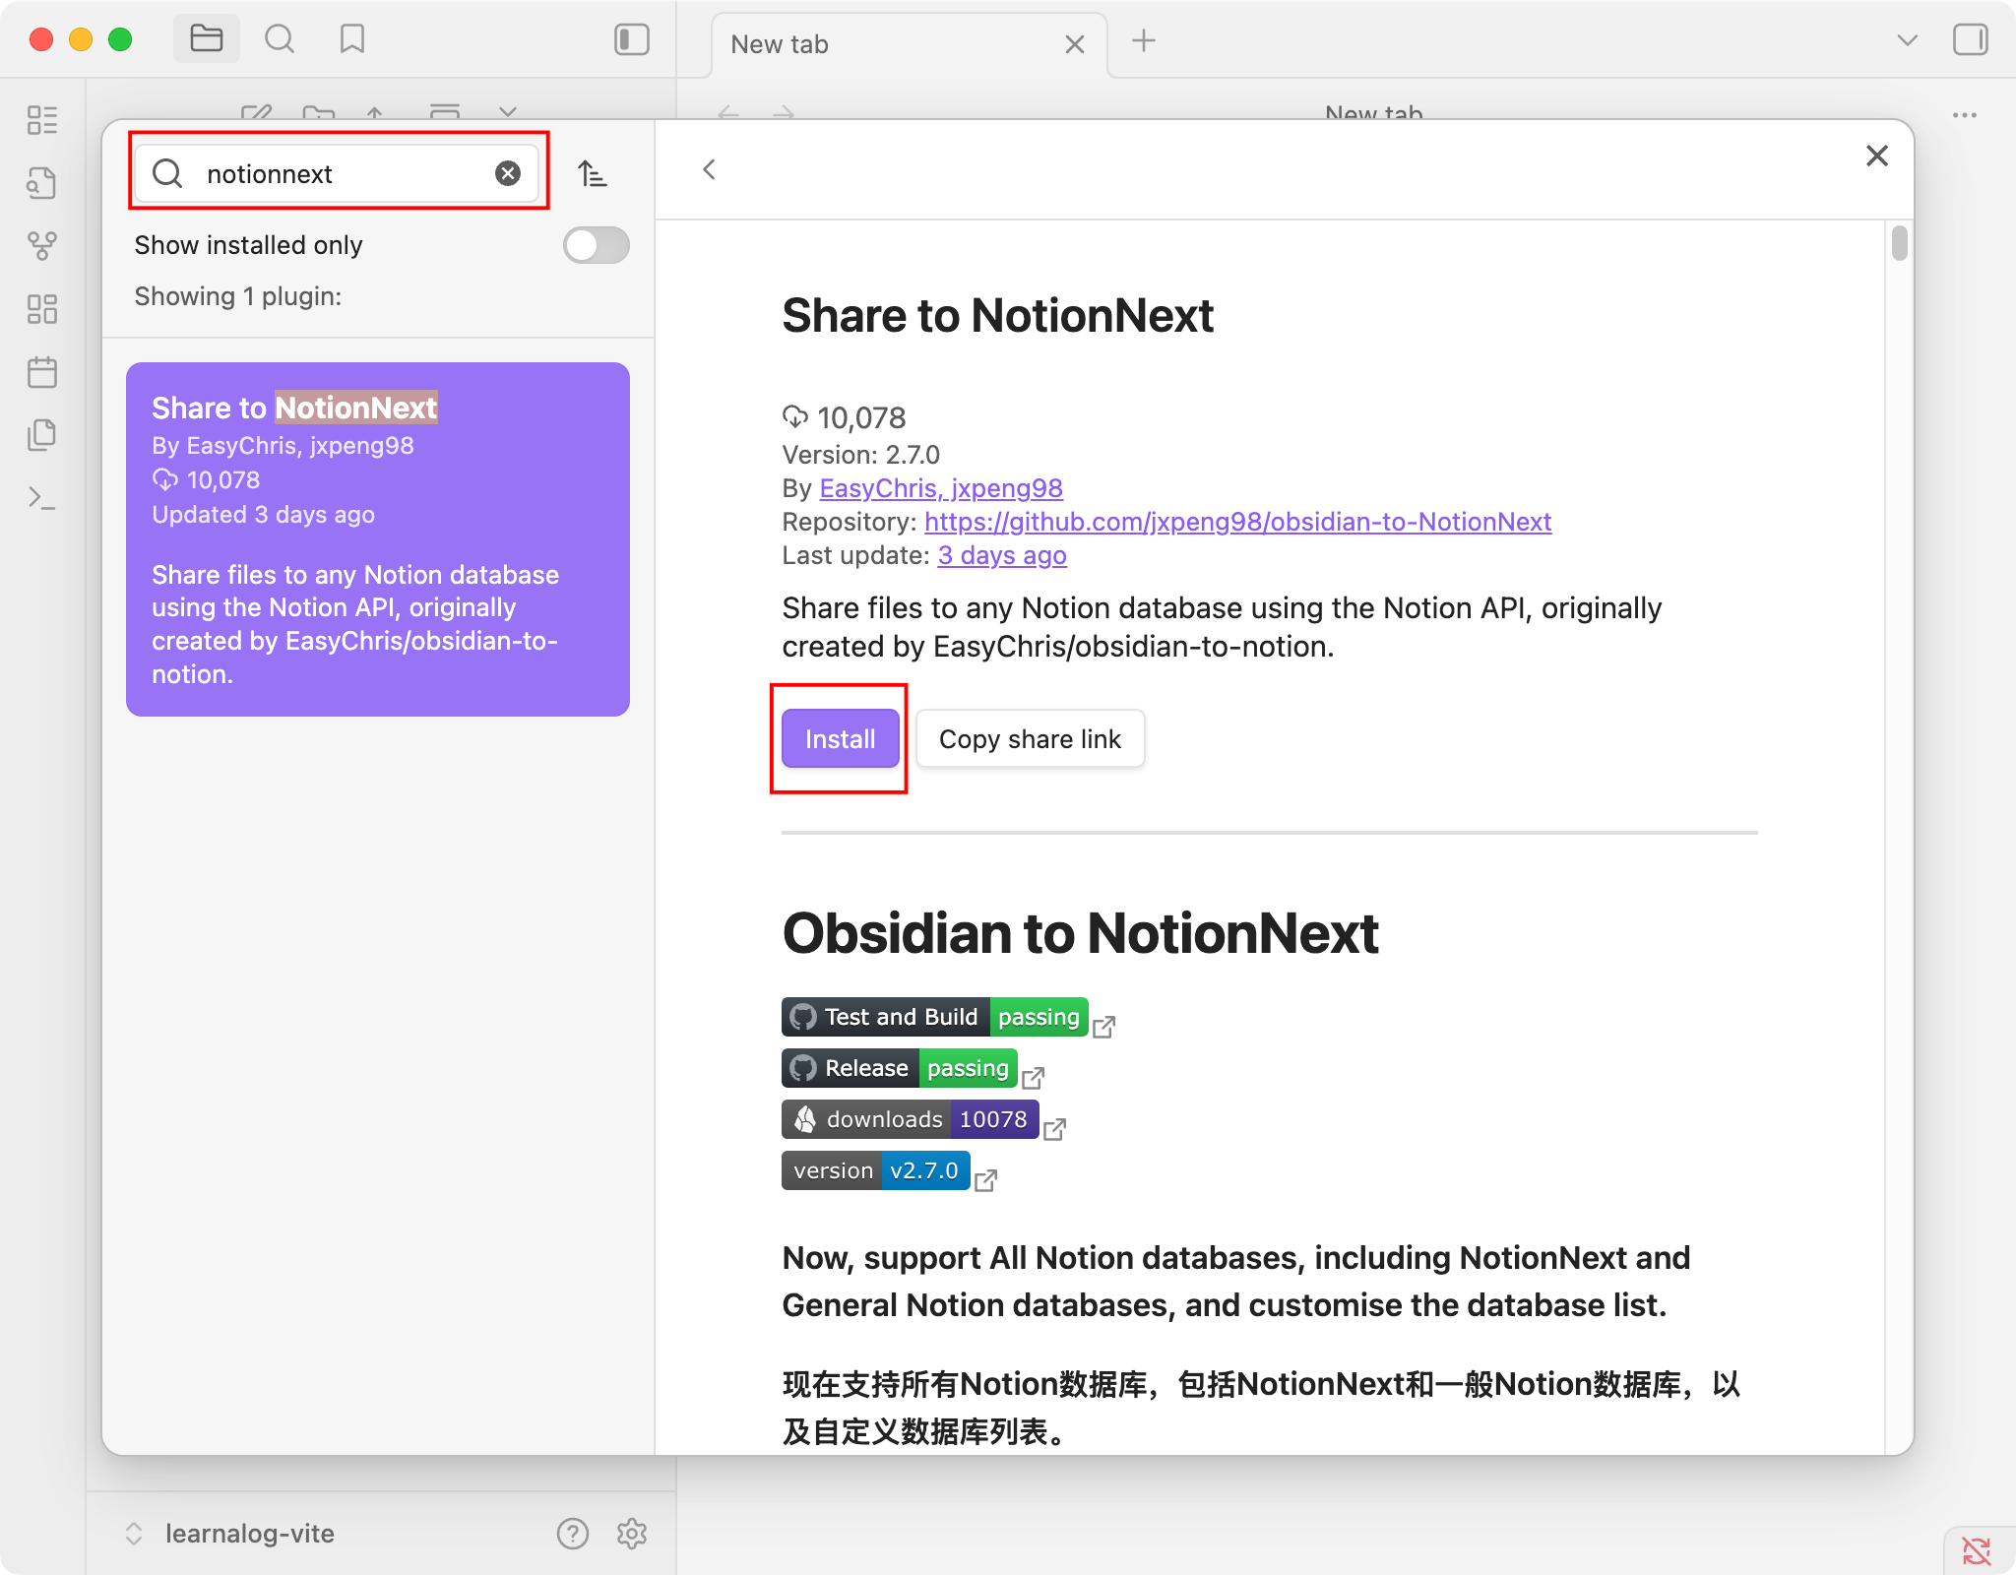Toggle the right sidebar panel

[1970, 39]
